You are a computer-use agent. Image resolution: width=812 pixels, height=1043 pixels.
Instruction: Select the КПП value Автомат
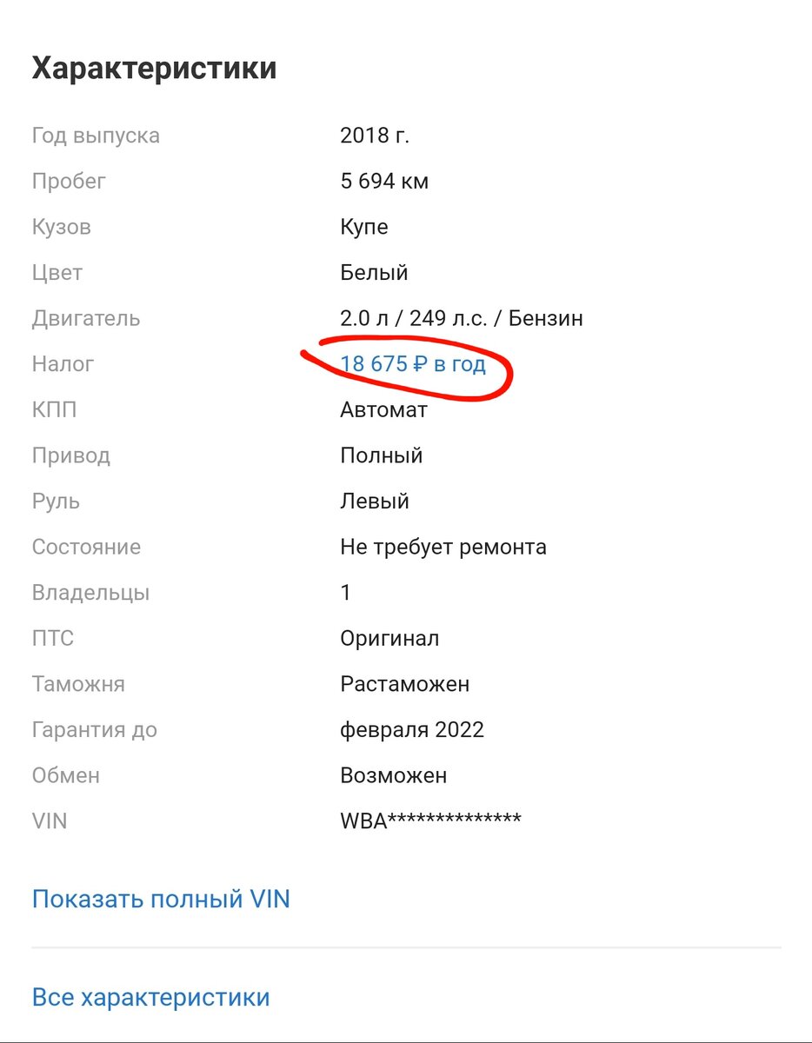point(383,409)
